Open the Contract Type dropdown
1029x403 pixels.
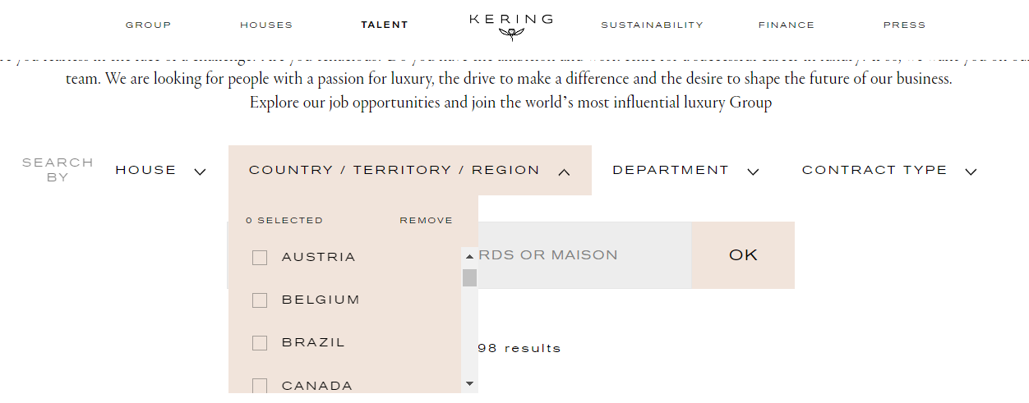click(x=889, y=171)
